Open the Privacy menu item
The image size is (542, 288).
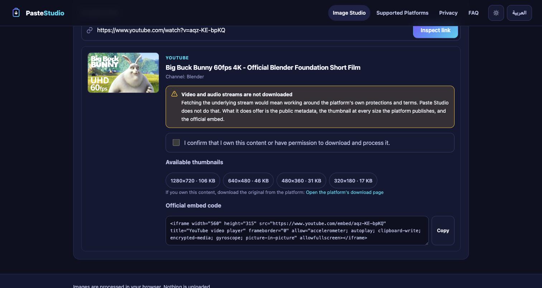coord(448,13)
